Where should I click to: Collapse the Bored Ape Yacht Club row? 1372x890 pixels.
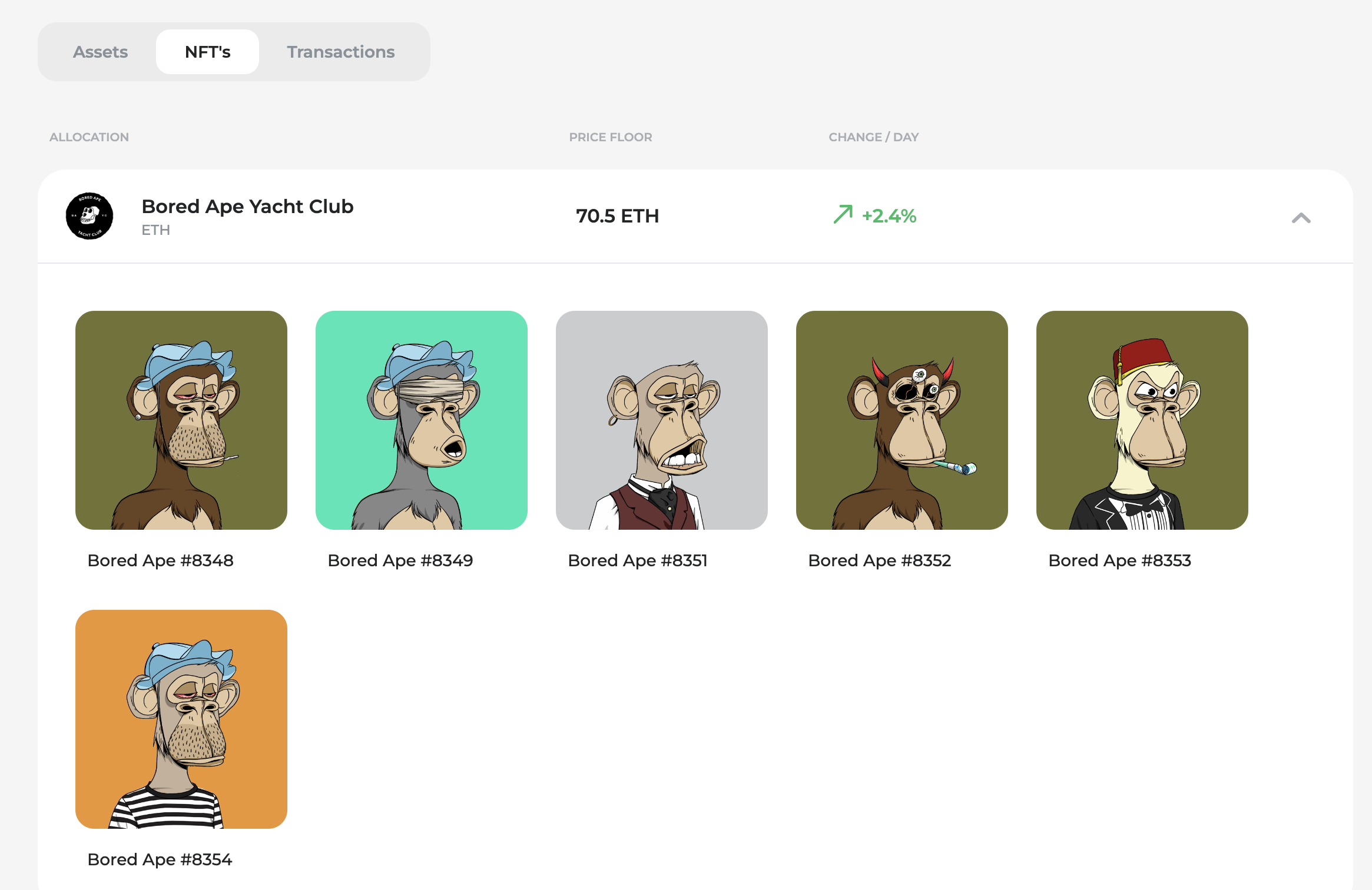pos(1301,218)
